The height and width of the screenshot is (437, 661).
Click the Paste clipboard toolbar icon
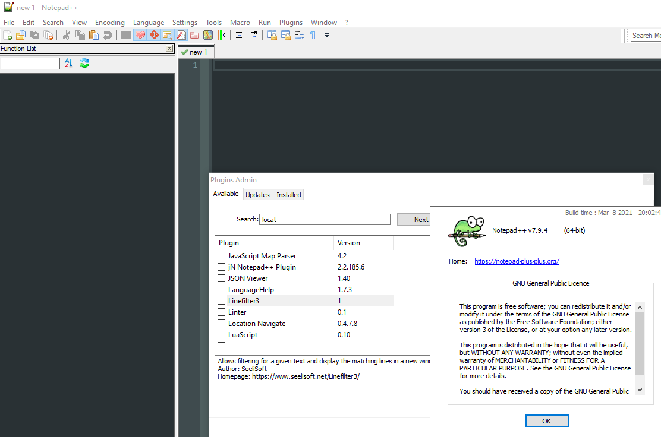[93, 36]
